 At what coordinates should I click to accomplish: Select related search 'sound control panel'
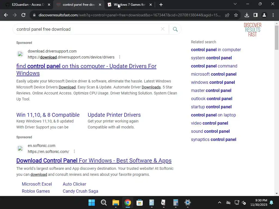[210, 131]
